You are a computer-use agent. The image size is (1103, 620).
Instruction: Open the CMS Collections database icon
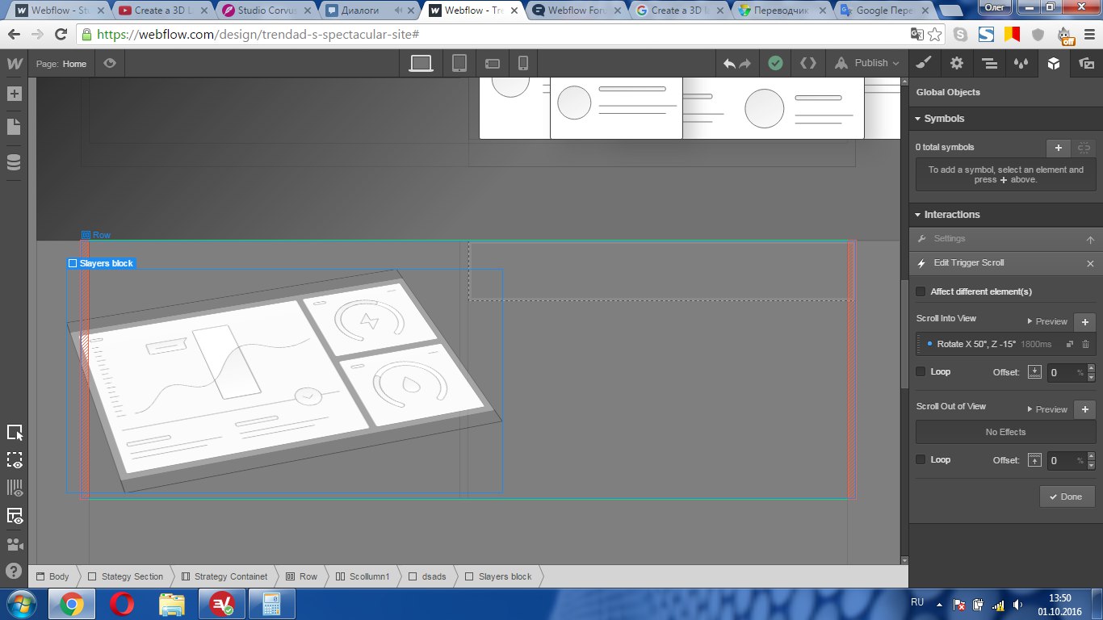pyautogui.click(x=14, y=163)
